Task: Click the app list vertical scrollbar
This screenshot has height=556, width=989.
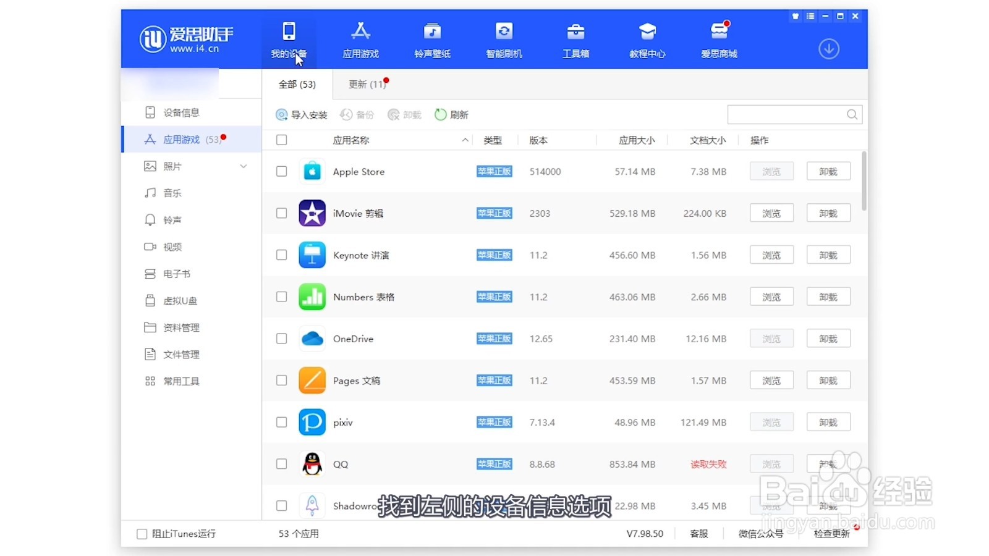Action: [864, 180]
